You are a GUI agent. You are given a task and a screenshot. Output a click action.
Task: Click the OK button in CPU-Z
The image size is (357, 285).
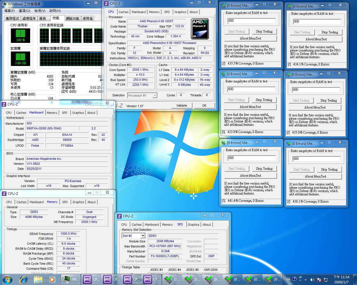[204, 105]
